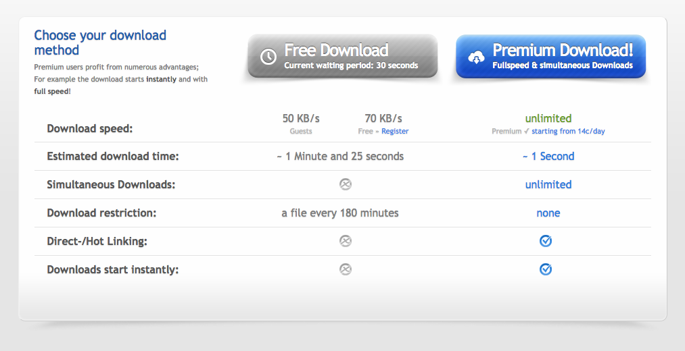Click the unavailable icon for Downloads start instantly
Screen dimensions: 685x351
tap(345, 269)
